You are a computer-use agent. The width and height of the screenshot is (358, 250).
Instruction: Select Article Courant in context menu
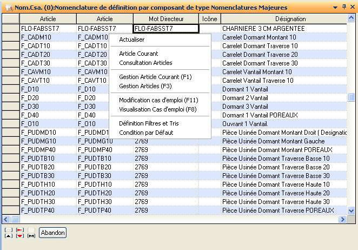click(x=138, y=54)
